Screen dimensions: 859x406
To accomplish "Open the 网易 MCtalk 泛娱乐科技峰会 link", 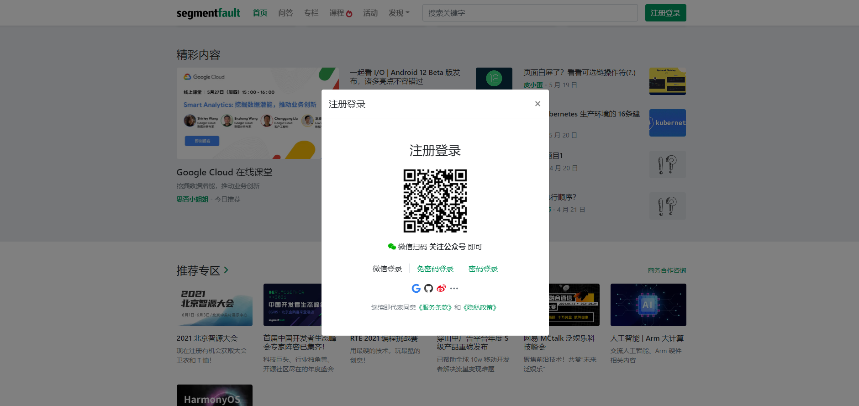I will tap(559, 343).
